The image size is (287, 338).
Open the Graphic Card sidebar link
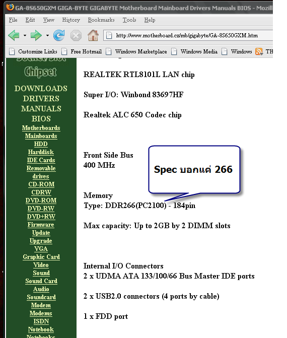41,257
